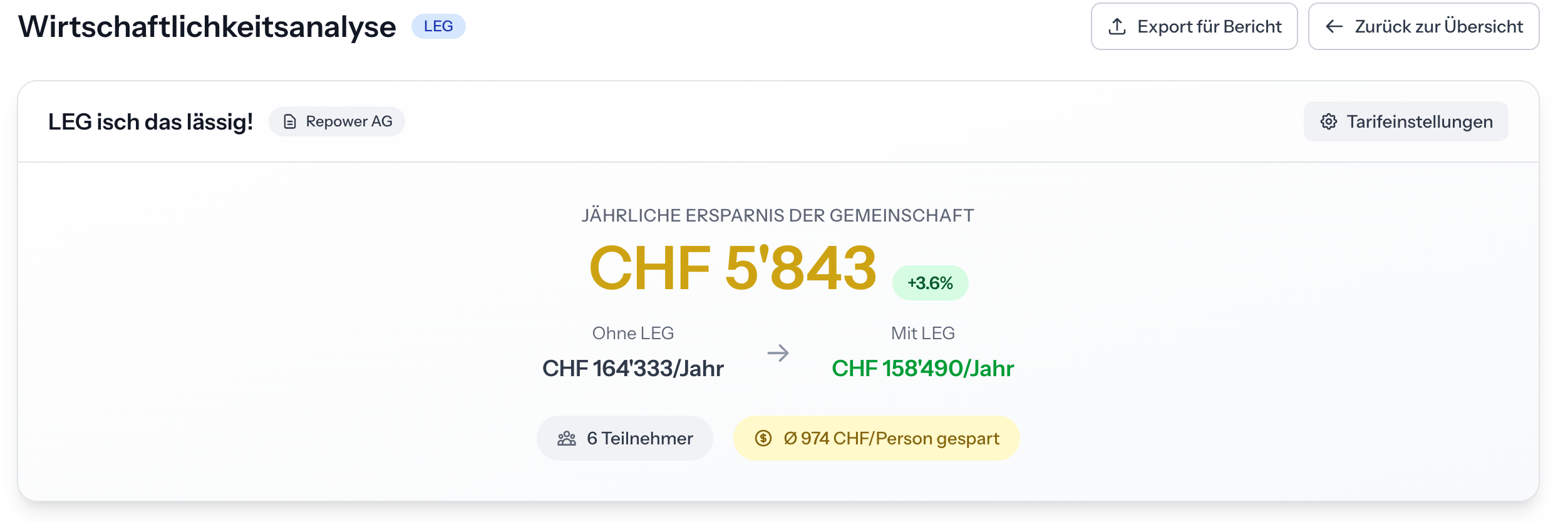Viewport: 1553px width, 522px height.
Task: Select the Repower AG tag label
Action: click(349, 121)
